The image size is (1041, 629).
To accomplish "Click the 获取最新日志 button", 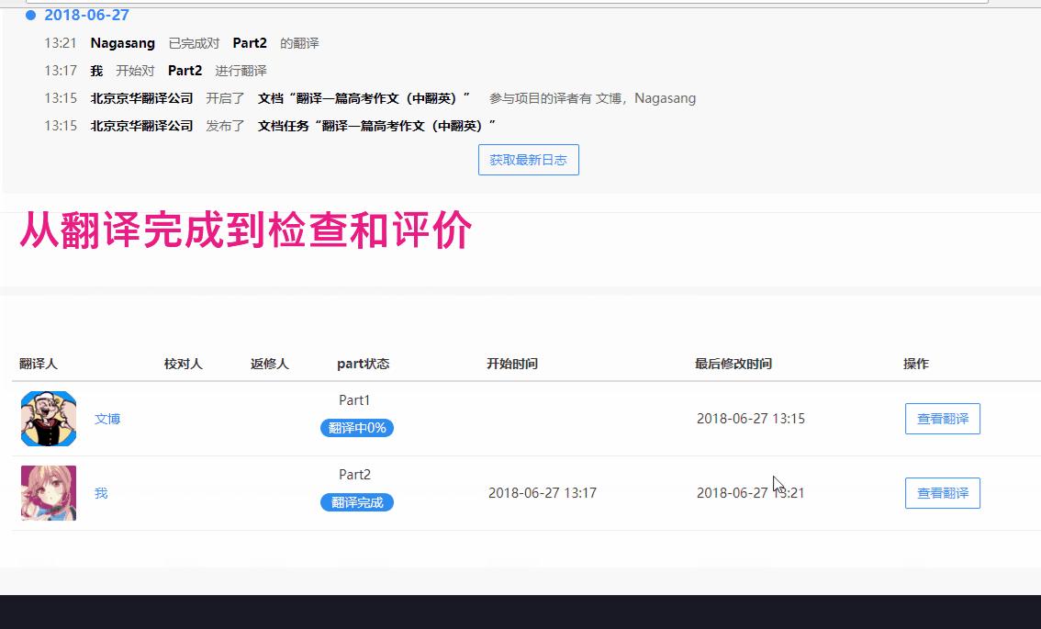I will (x=528, y=159).
